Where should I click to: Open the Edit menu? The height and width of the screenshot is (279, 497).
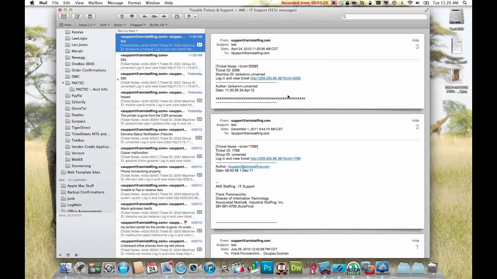tap(67, 3)
